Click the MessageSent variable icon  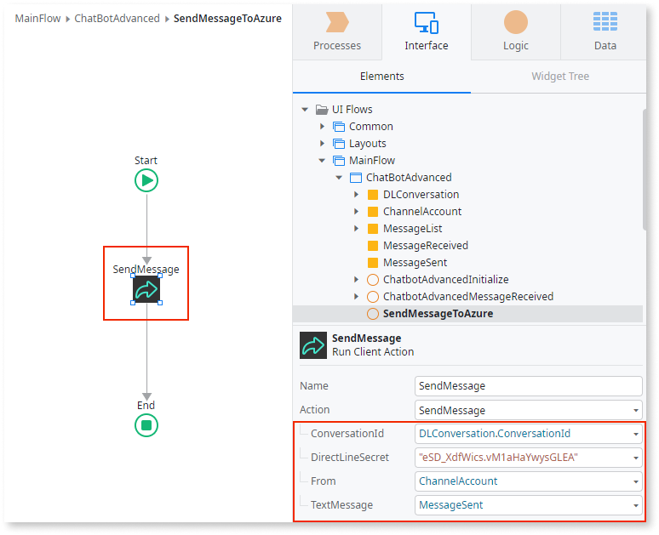pyautogui.click(x=373, y=263)
